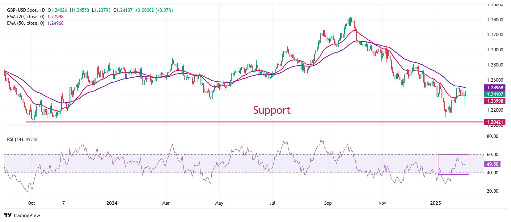Click the 80.00 level on RSI scale
The width and height of the screenshot is (511, 222).
coord(492,136)
